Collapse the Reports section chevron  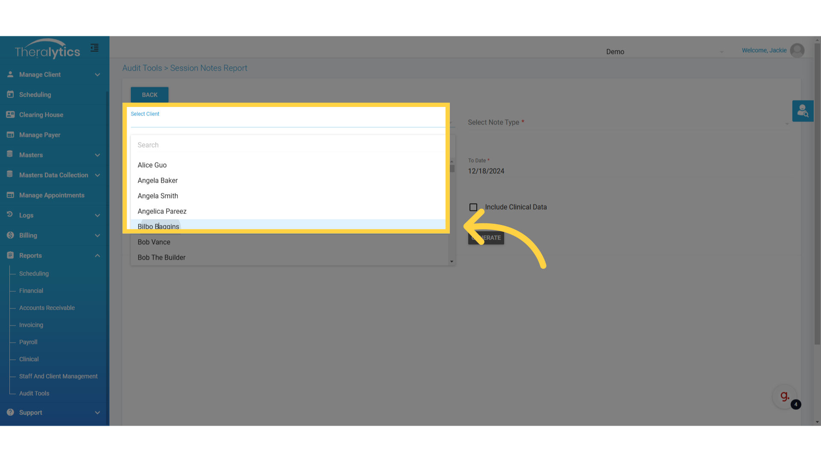pyautogui.click(x=97, y=255)
